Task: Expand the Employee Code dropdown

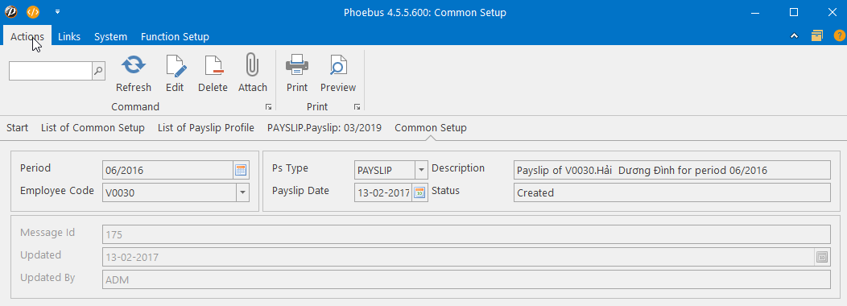Action: pos(242,192)
